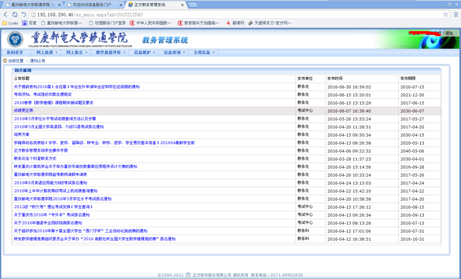This screenshot has height=279, width=461.
Task: Open the 公用信息 menu
Action: [204, 52]
